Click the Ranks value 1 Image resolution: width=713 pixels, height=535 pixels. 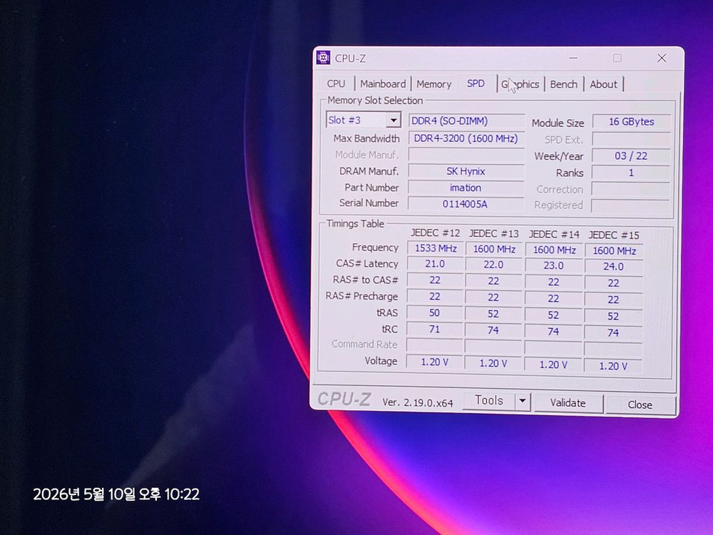pyautogui.click(x=631, y=173)
